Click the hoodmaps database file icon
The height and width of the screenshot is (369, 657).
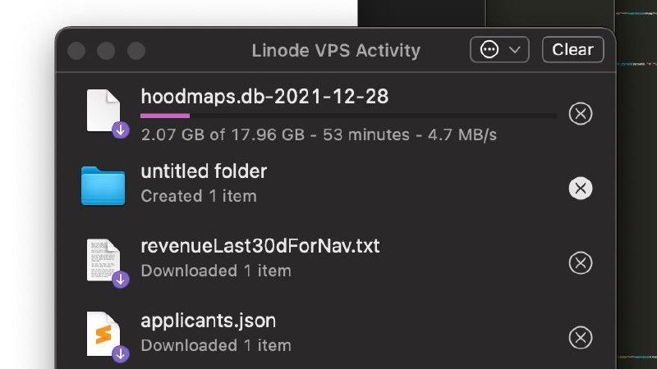pos(104,110)
